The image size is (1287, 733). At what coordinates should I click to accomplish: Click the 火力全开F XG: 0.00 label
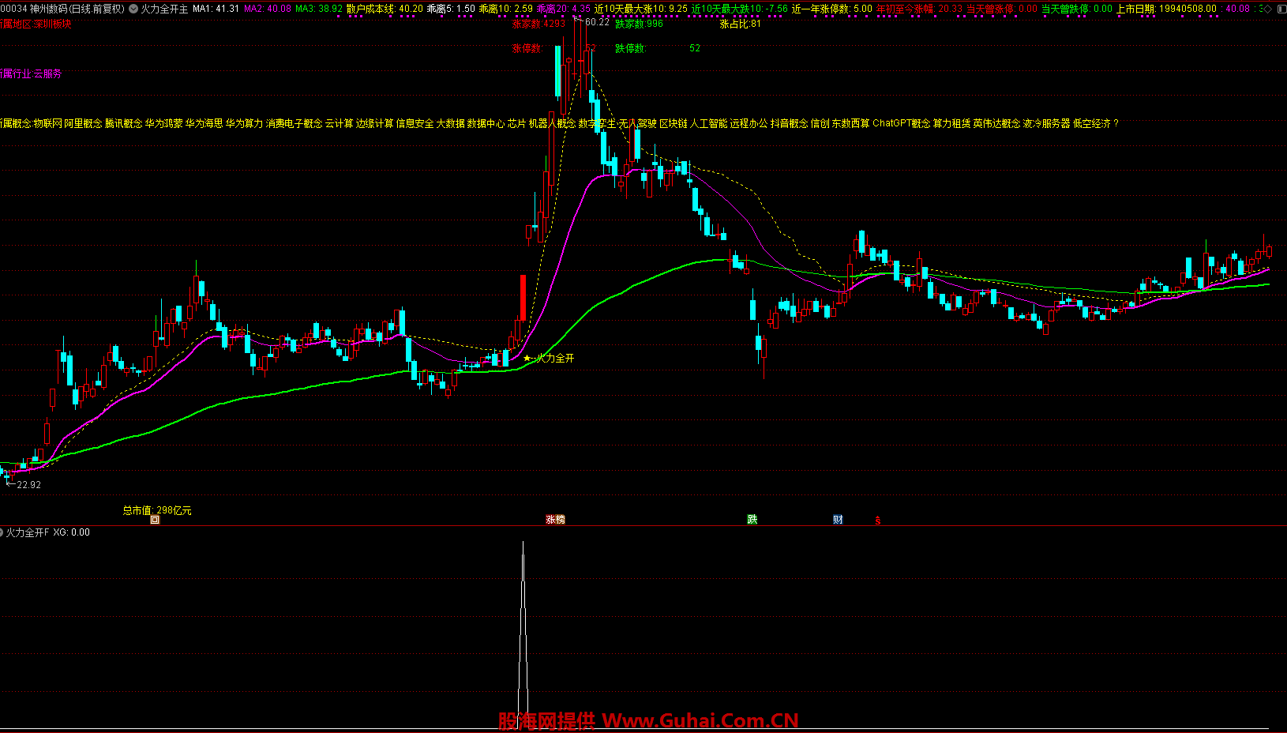click(48, 532)
